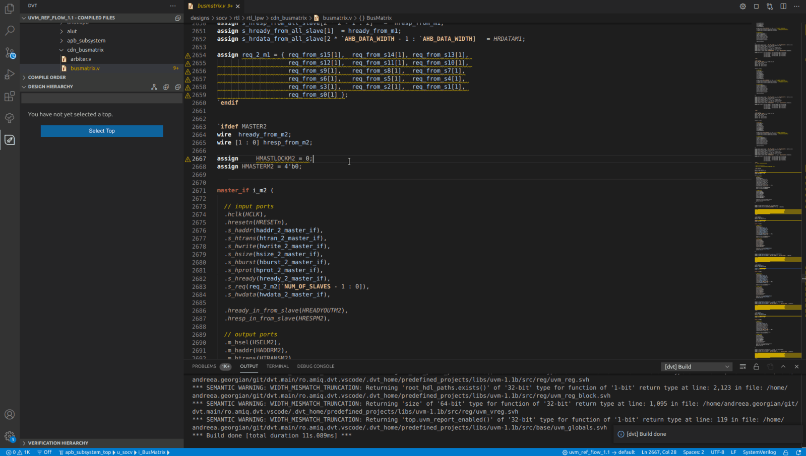Click the Search icon in activity bar
The image size is (806, 456).
click(x=10, y=31)
